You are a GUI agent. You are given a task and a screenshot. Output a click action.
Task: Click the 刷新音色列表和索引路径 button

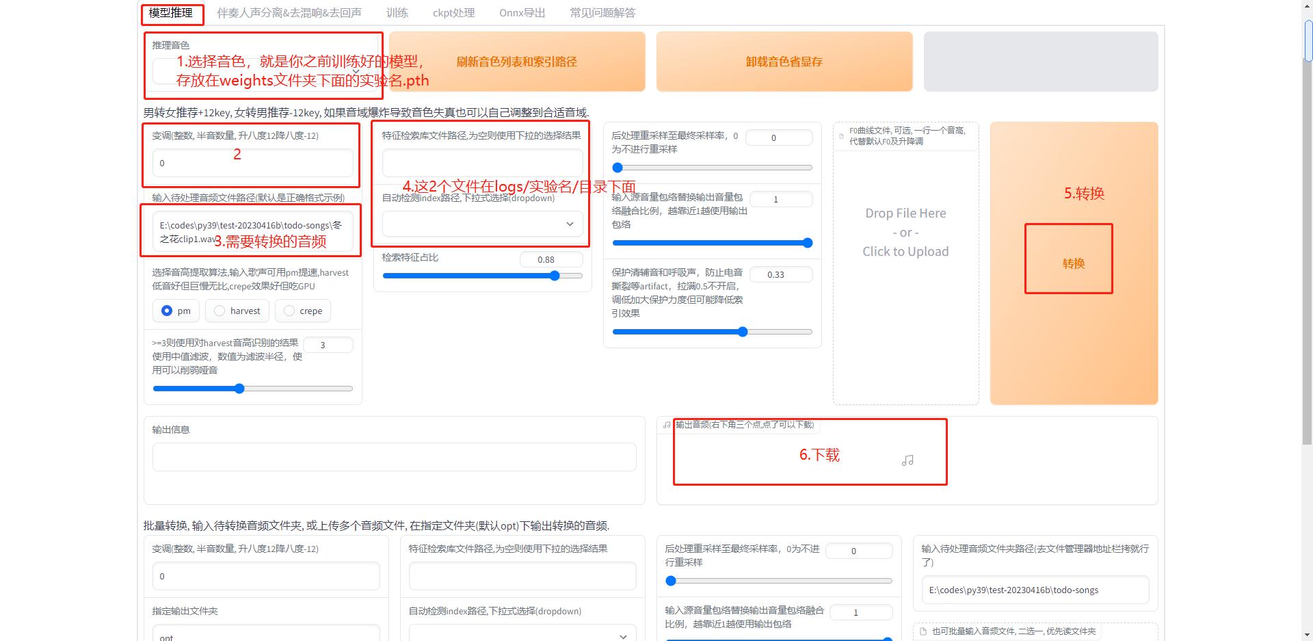(515, 62)
